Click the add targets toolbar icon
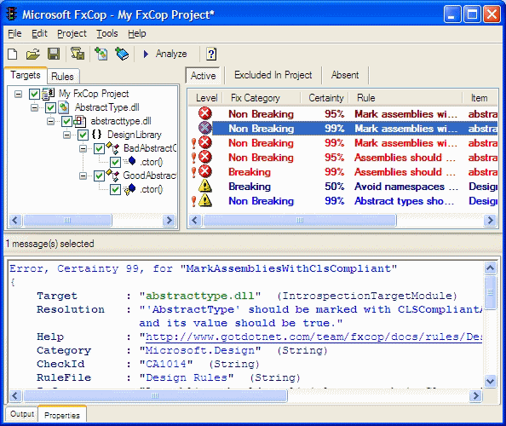The width and height of the screenshot is (506, 426). (x=101, y=54)
